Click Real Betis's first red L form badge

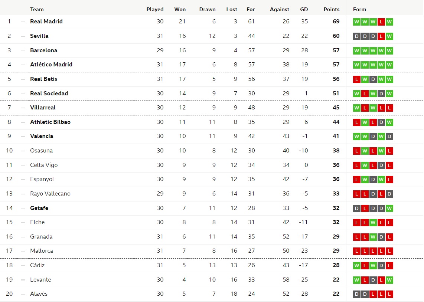[357, 79]
